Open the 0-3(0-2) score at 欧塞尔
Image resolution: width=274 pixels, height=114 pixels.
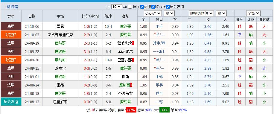pos(90,68)
